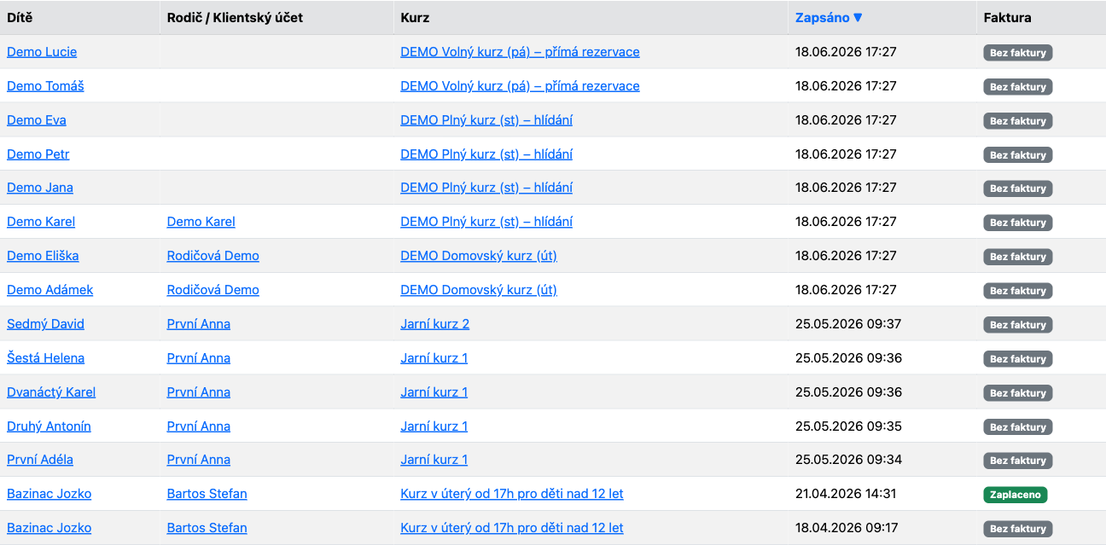Image resolution: width=1106 pixels, height=545 pixels.
Task: Open child record Demo Eliška
Action: (x=43, y=256)
